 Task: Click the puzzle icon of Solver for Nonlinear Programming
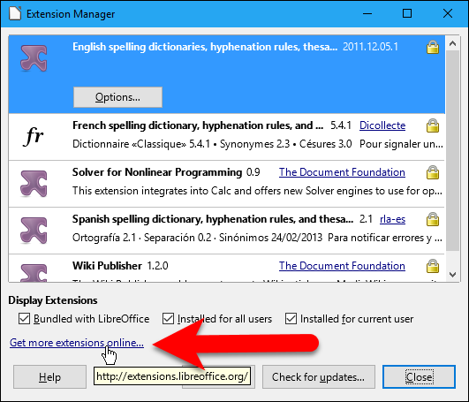click(x=34, y=184)
